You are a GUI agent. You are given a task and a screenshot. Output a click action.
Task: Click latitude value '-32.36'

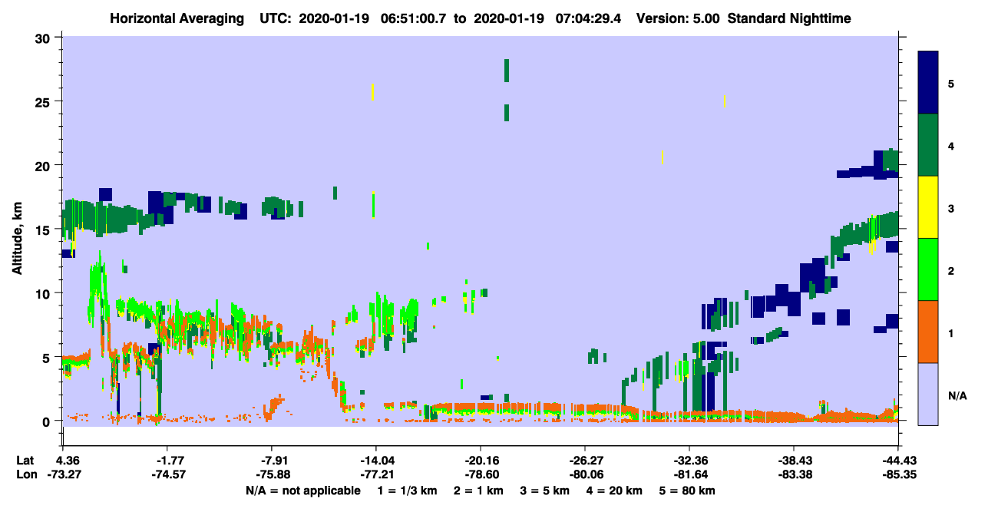(x=689, y=461)
